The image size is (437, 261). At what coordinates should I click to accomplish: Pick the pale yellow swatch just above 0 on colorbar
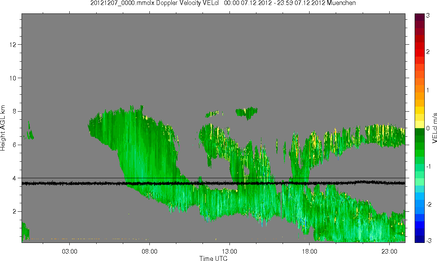coord(419,124)
